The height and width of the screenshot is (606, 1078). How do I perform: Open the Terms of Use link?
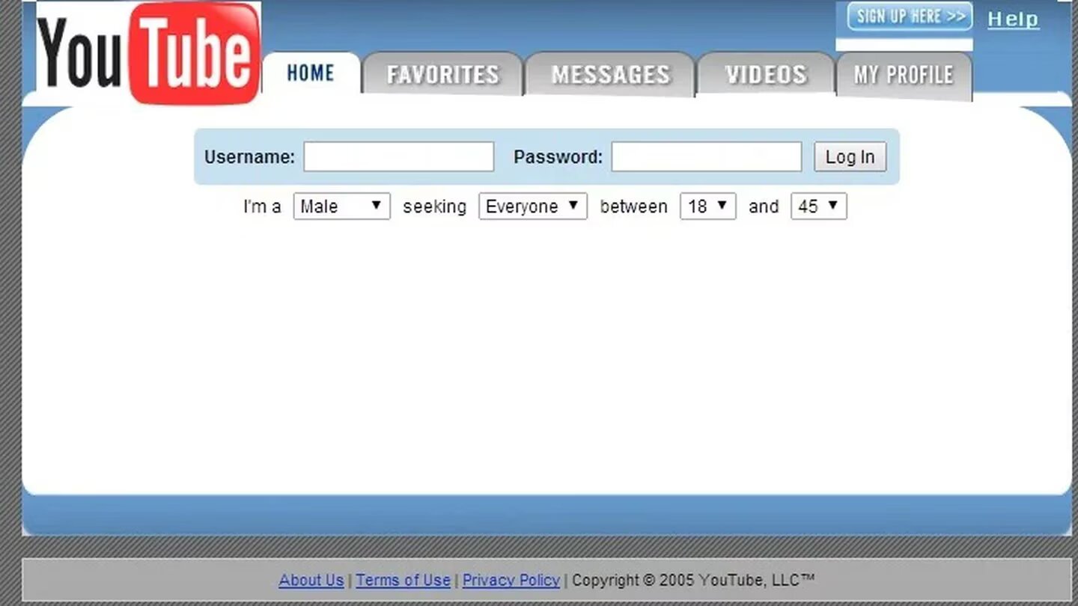pos(403,580)
